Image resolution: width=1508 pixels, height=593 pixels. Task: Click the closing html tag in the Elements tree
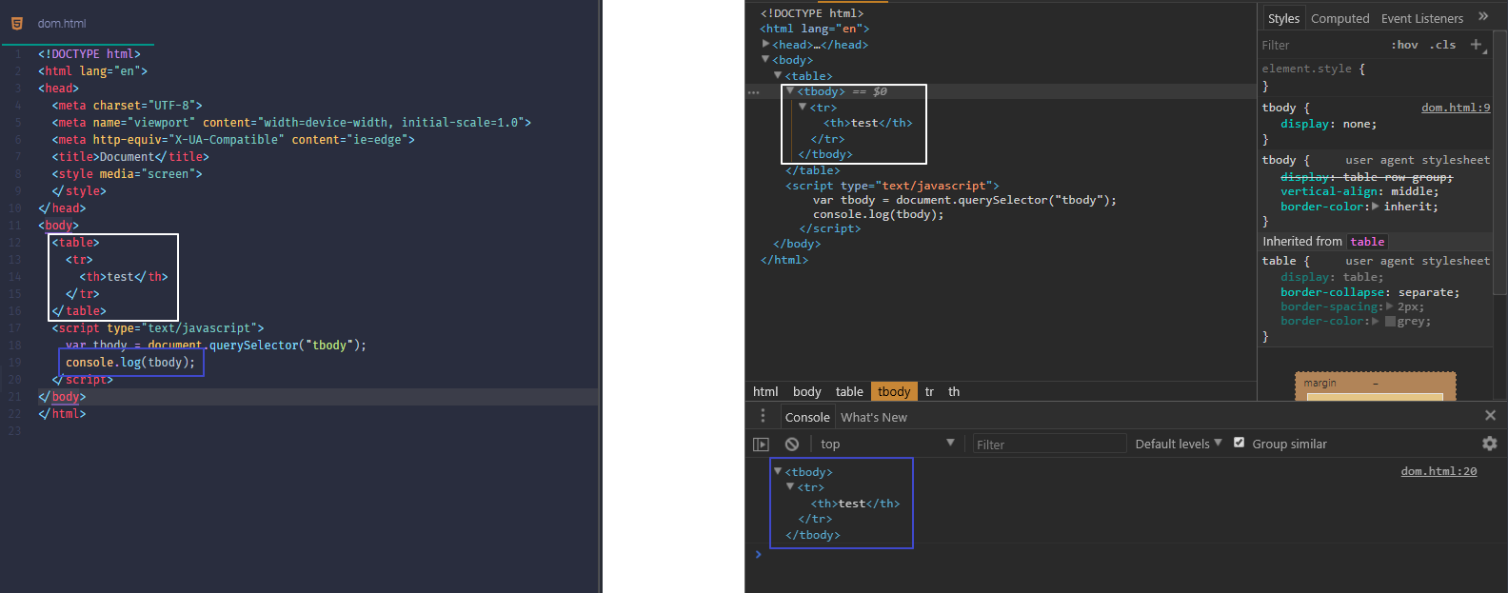point(784,260)
